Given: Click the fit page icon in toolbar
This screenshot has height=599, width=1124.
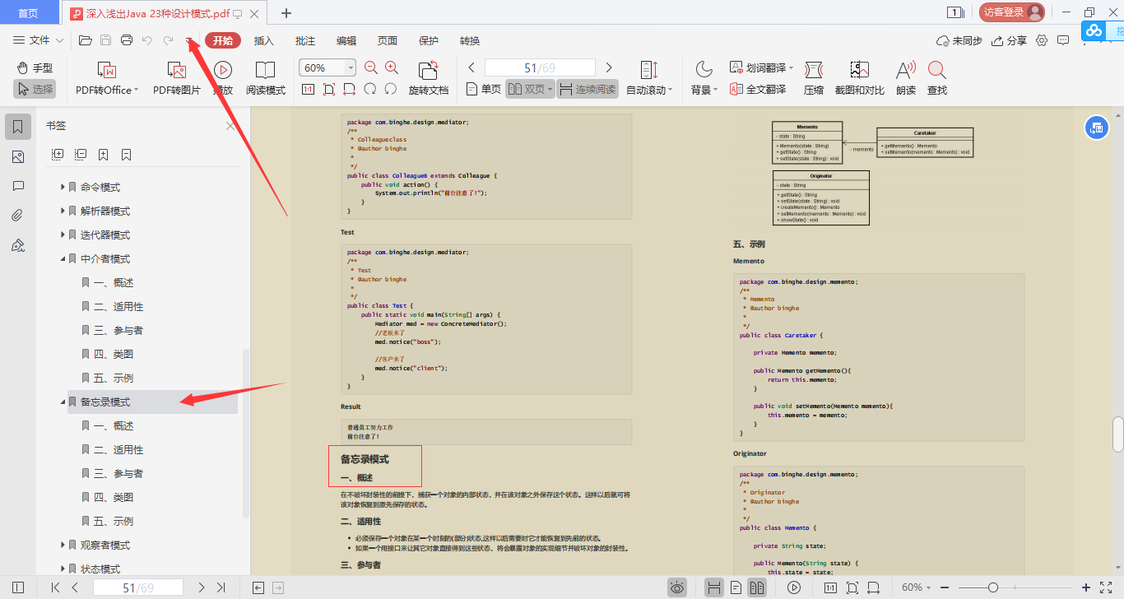Looking at the screenshot, I should pyautogui.click(x=329, y=89).
